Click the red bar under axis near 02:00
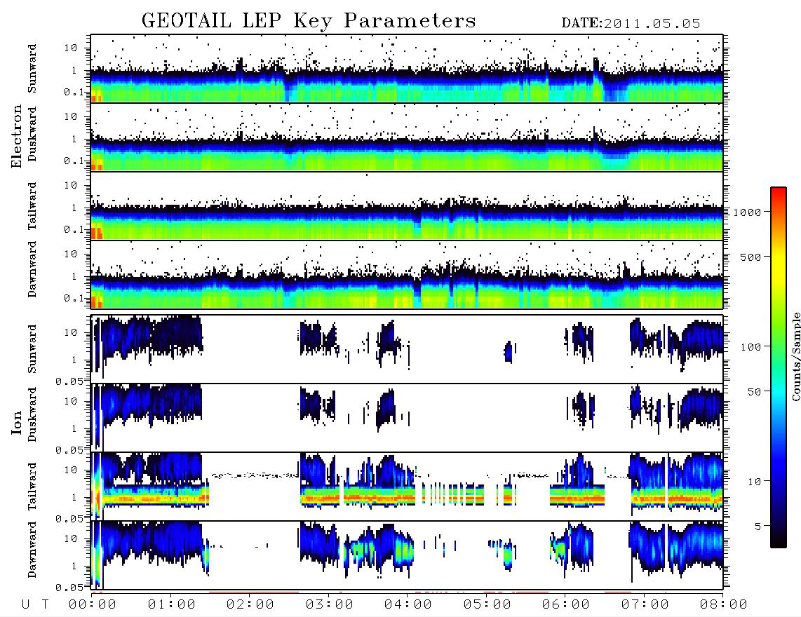Image resolution: width=801 pixels, height=617 pixels. [254, 592]
